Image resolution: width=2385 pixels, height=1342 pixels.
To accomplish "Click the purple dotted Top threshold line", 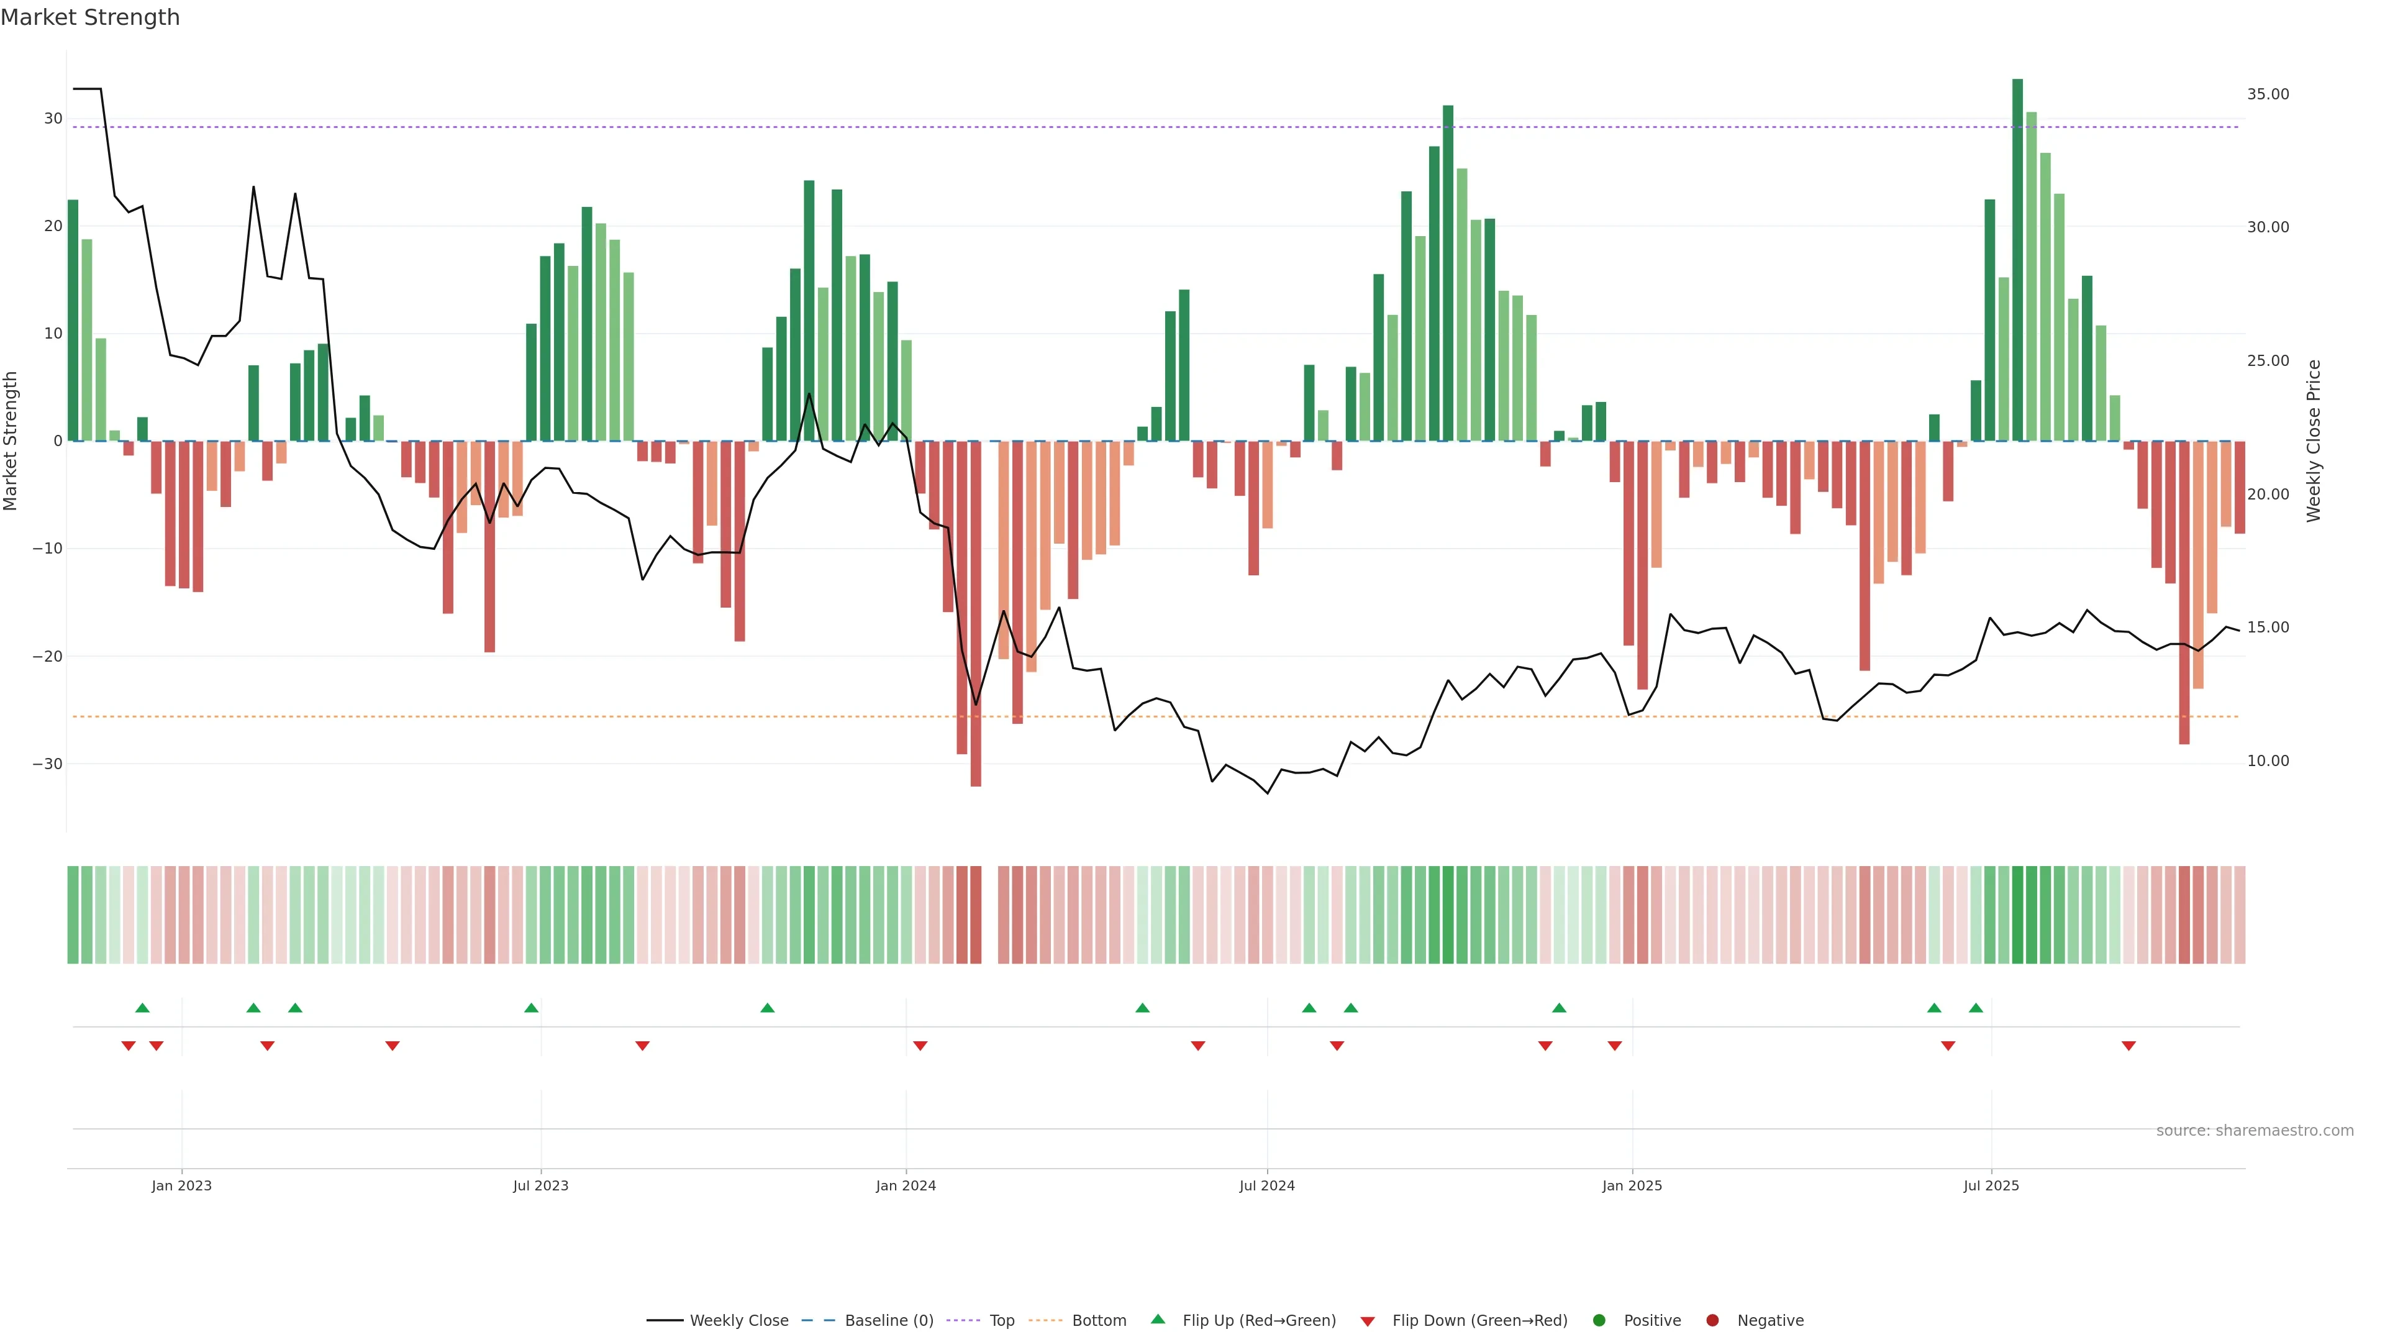I will 1111,127.
